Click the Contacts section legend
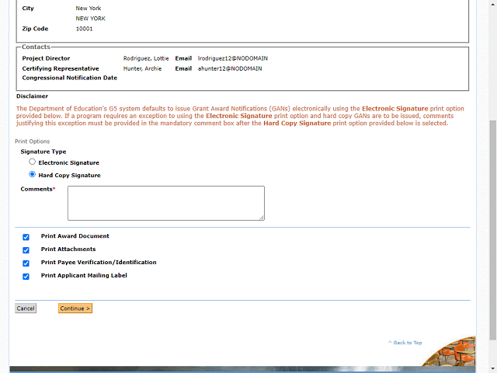Image resolution: width=497 pixels, height=373 pixels. point(36,47)
